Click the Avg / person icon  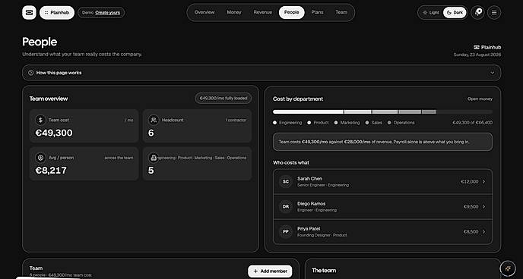(41, 158)
